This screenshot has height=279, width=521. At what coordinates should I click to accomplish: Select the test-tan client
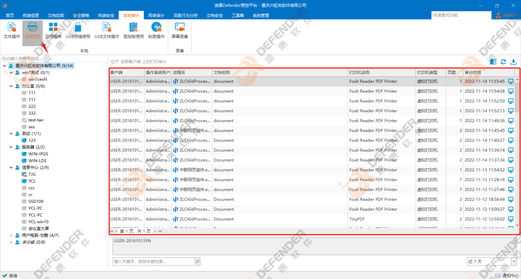(36, 120)
